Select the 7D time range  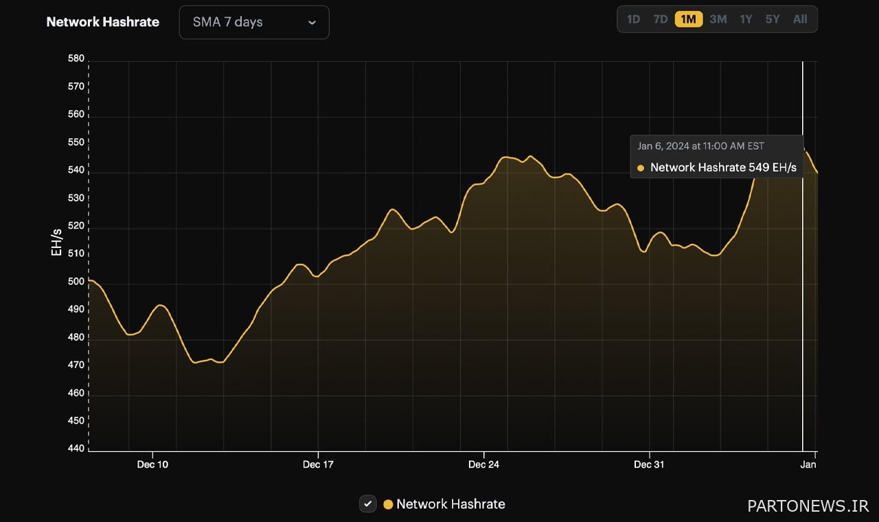[x=660, y=19]
